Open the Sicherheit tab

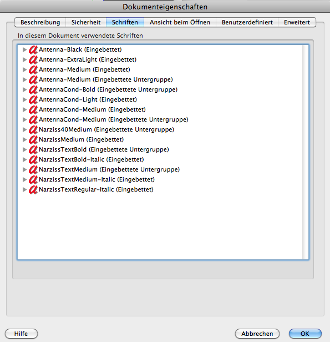click(86, 22)
